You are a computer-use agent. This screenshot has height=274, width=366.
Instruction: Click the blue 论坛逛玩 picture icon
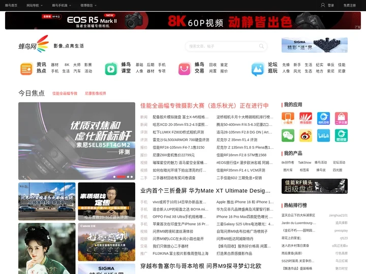coord(258,69)
